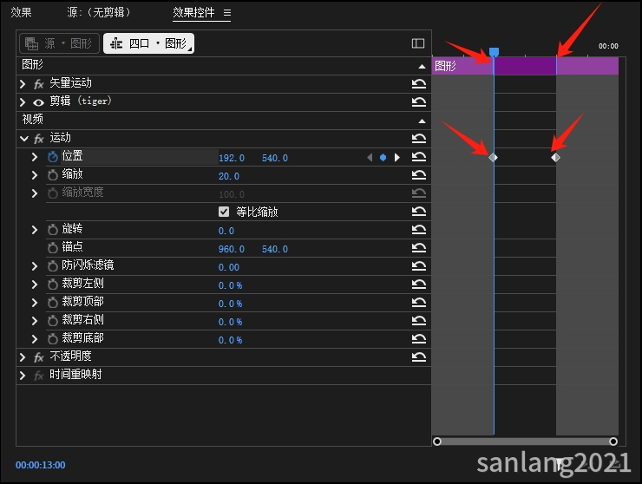Add or remove 位置 keyframe
This screenshot has width=642, height=484.
383,158
